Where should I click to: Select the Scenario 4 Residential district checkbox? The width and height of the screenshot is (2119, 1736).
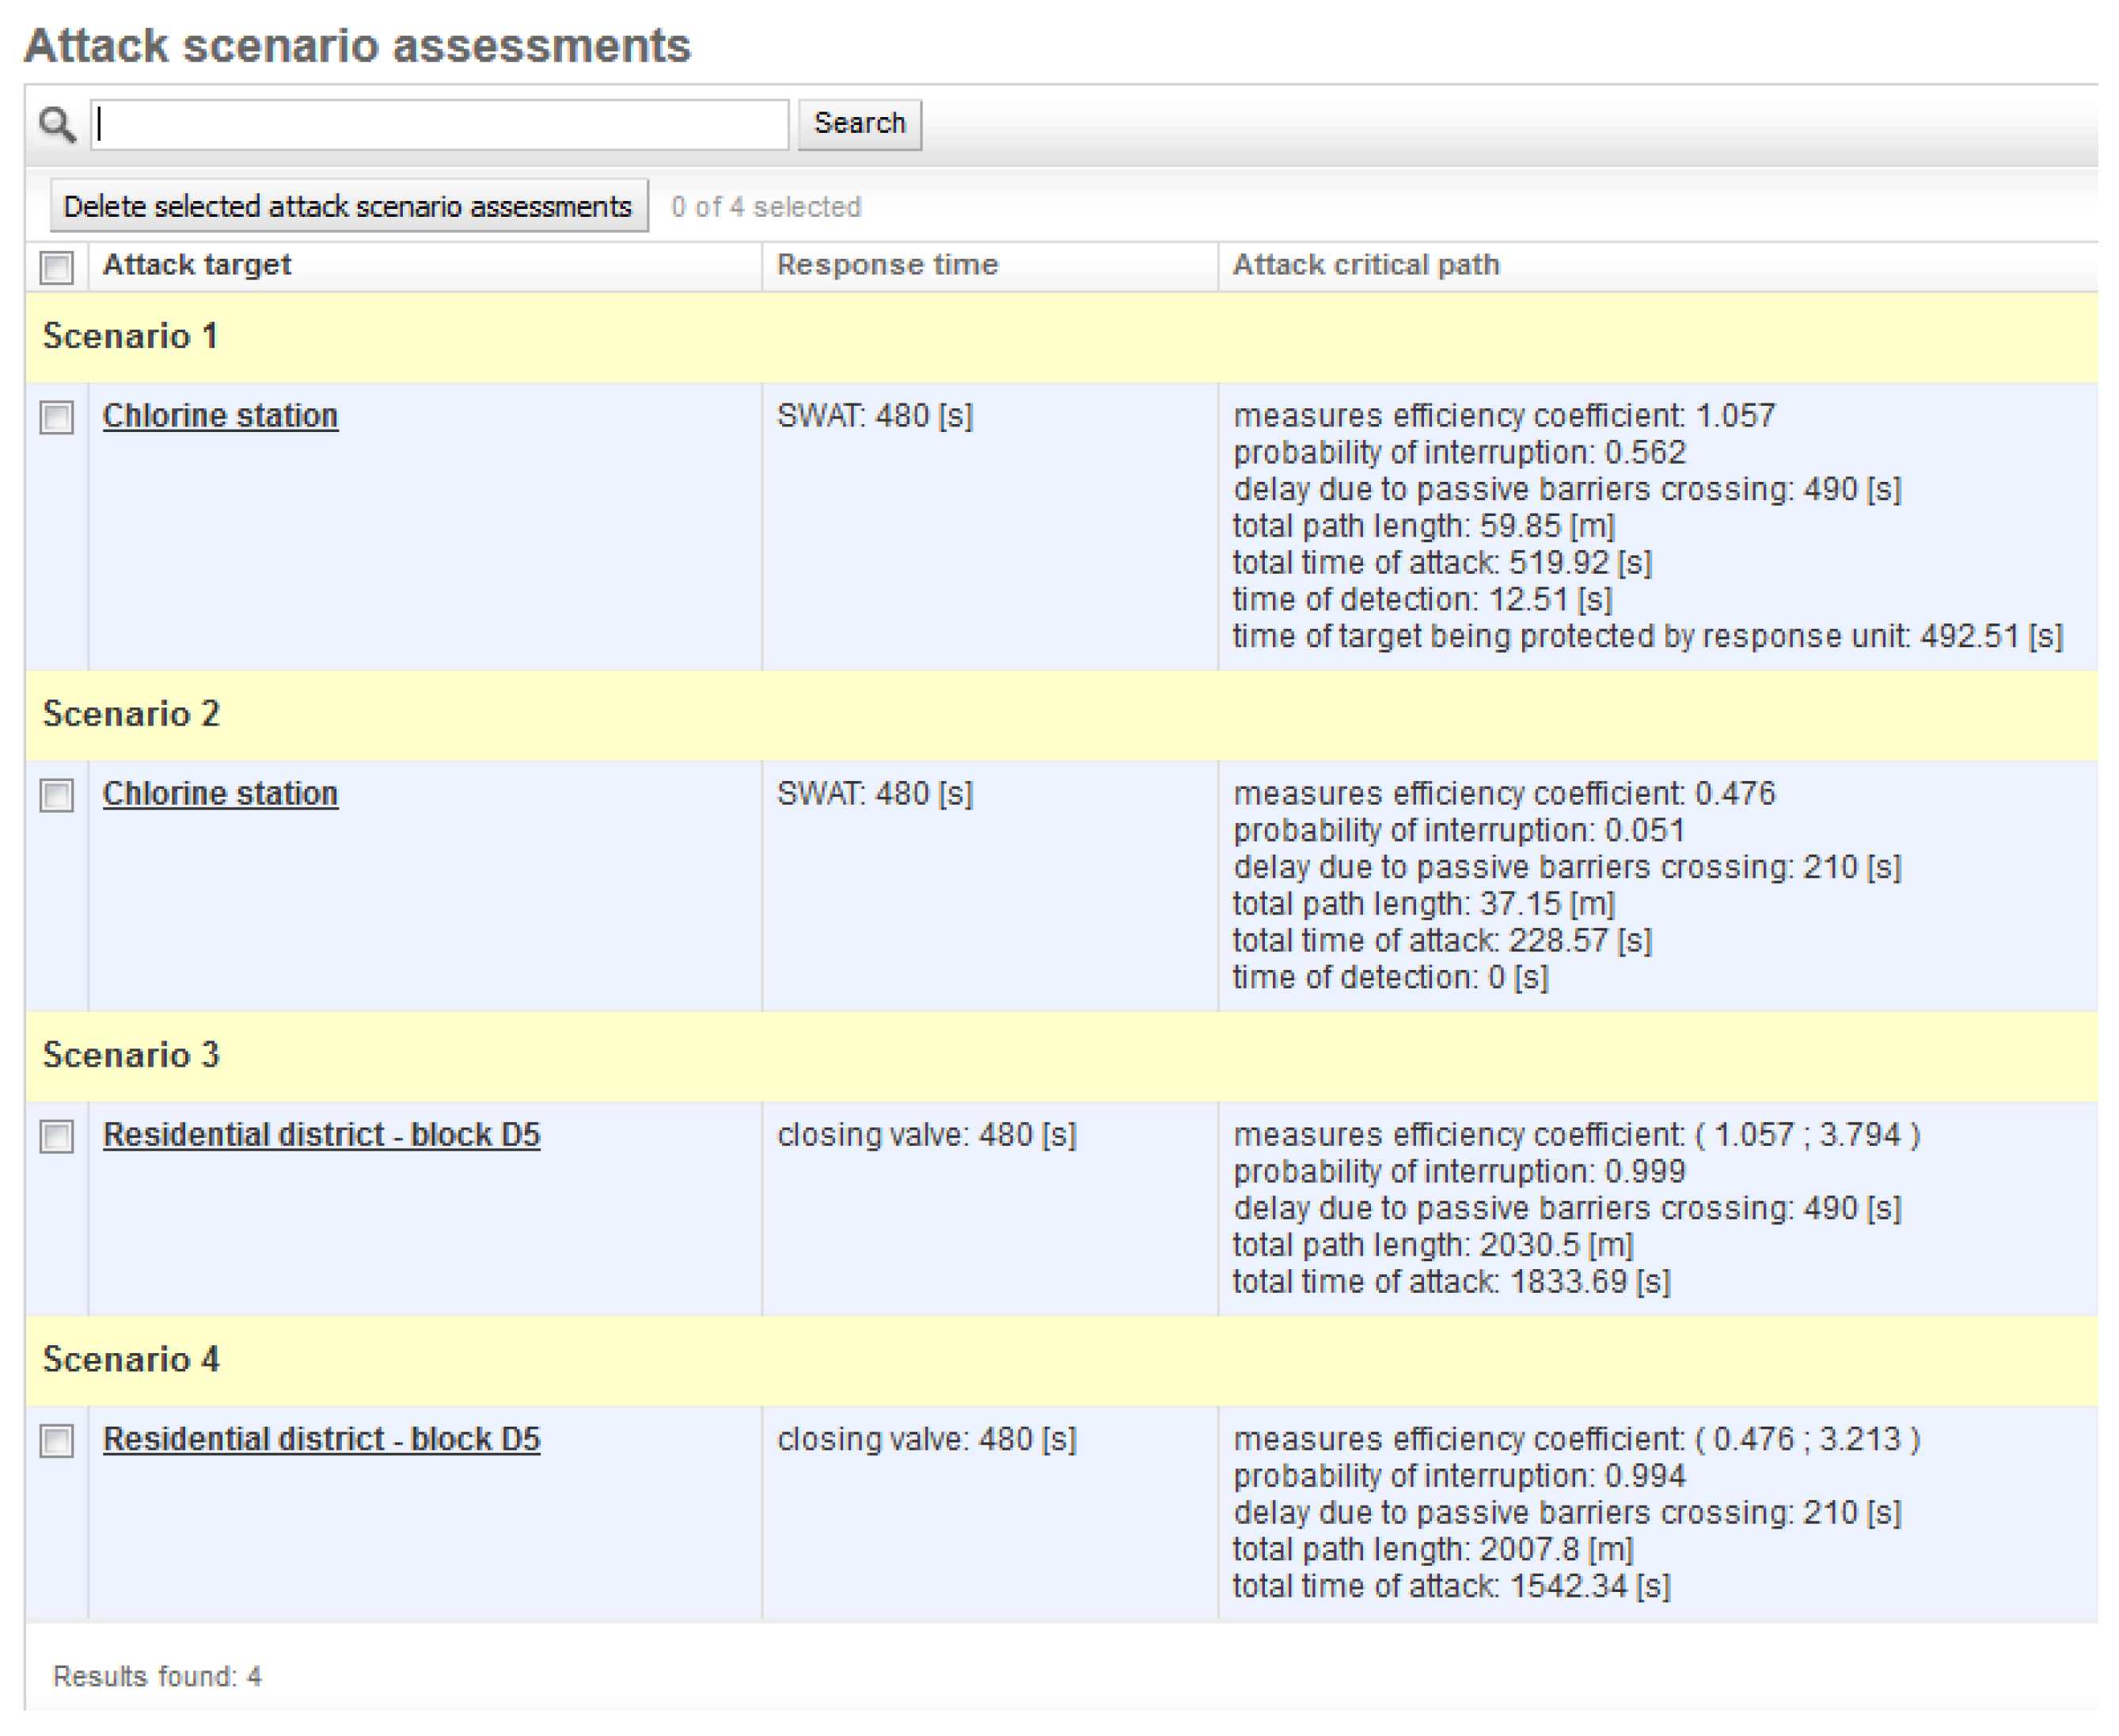[57, 1440]
